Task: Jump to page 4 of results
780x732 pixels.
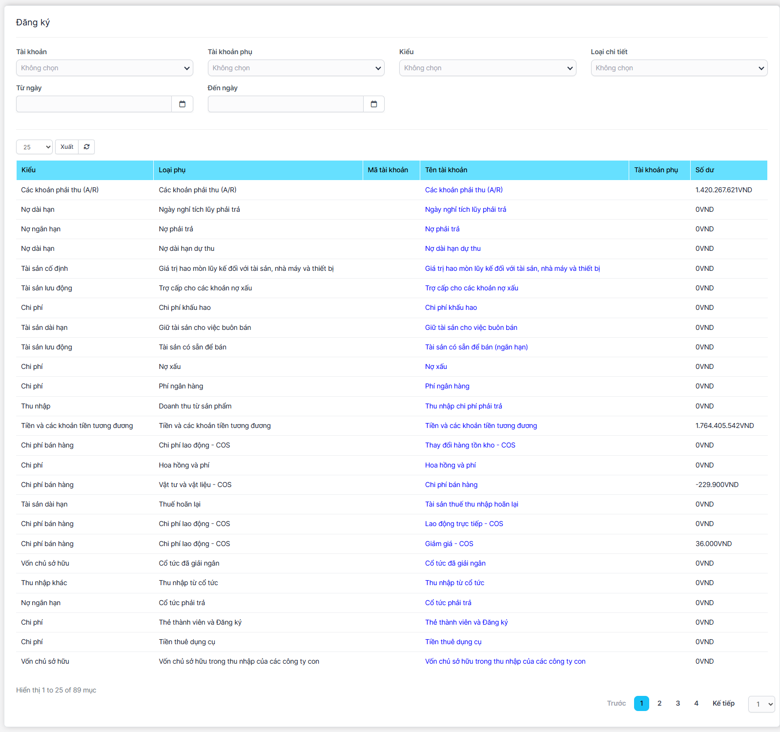Action: [x=696, y=703]
